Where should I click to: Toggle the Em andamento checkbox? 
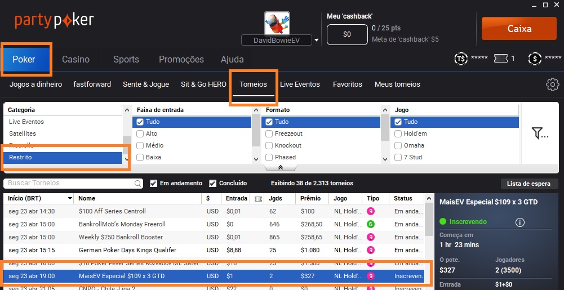(x=154, y=183)
